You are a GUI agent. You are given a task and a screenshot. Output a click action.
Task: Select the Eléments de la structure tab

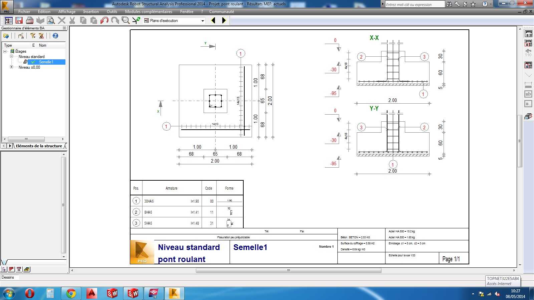tap(39, 146)
